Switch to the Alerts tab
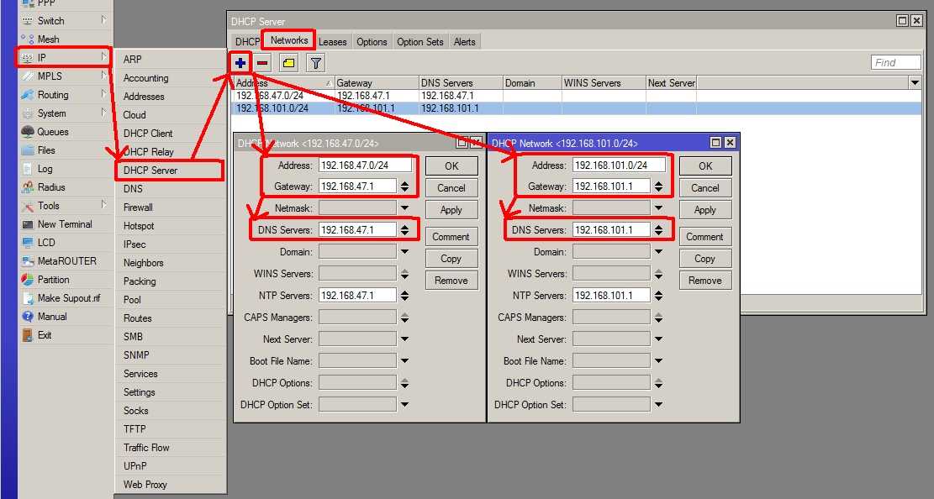Image resolution: width=934 pixels, height=499 pixels. [x=465, y=42]
